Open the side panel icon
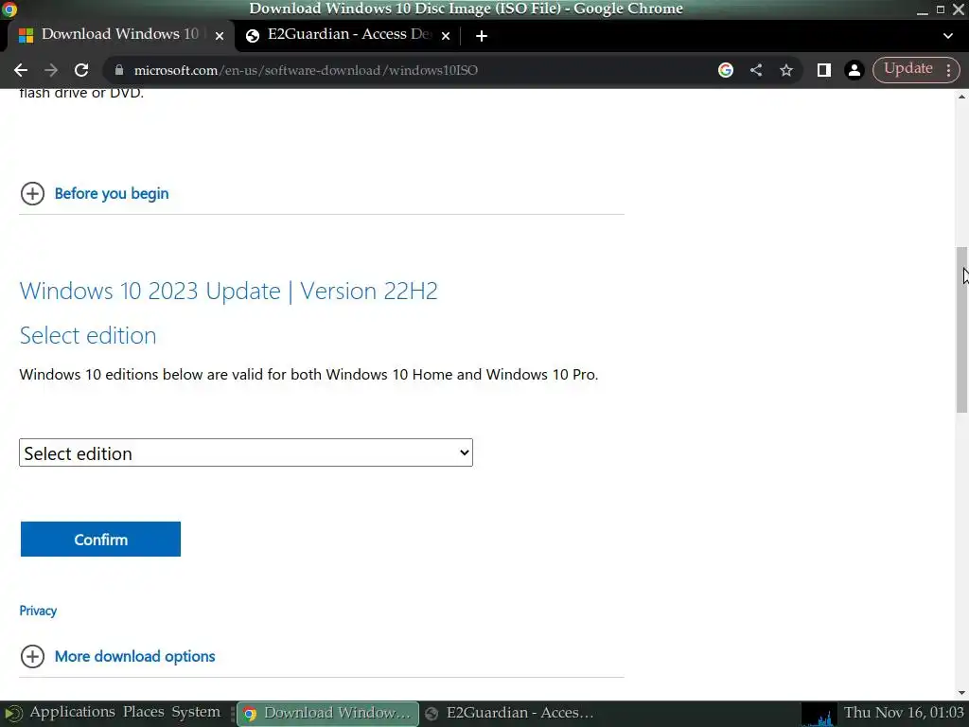969x727 pixels. click(824, 70)
